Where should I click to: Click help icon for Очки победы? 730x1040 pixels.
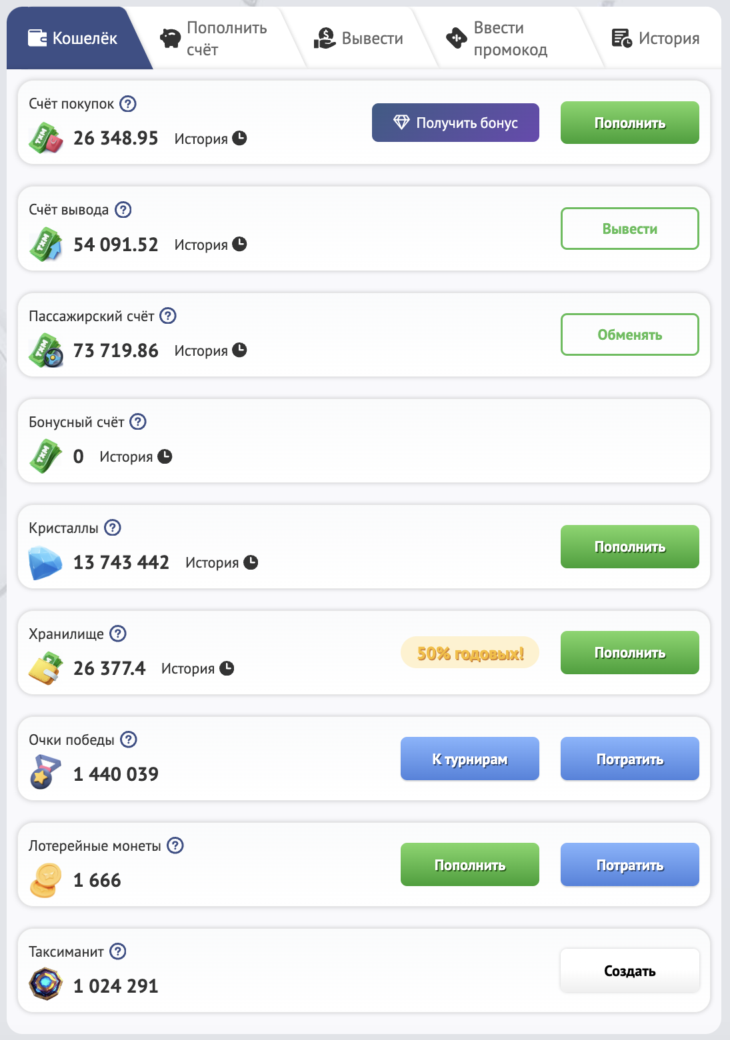point(129,740)
